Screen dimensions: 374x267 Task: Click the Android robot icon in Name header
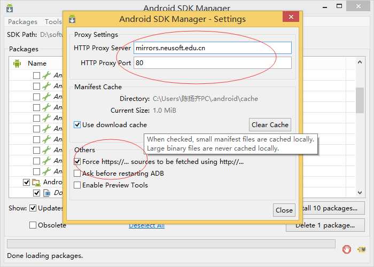pos(17,64)
